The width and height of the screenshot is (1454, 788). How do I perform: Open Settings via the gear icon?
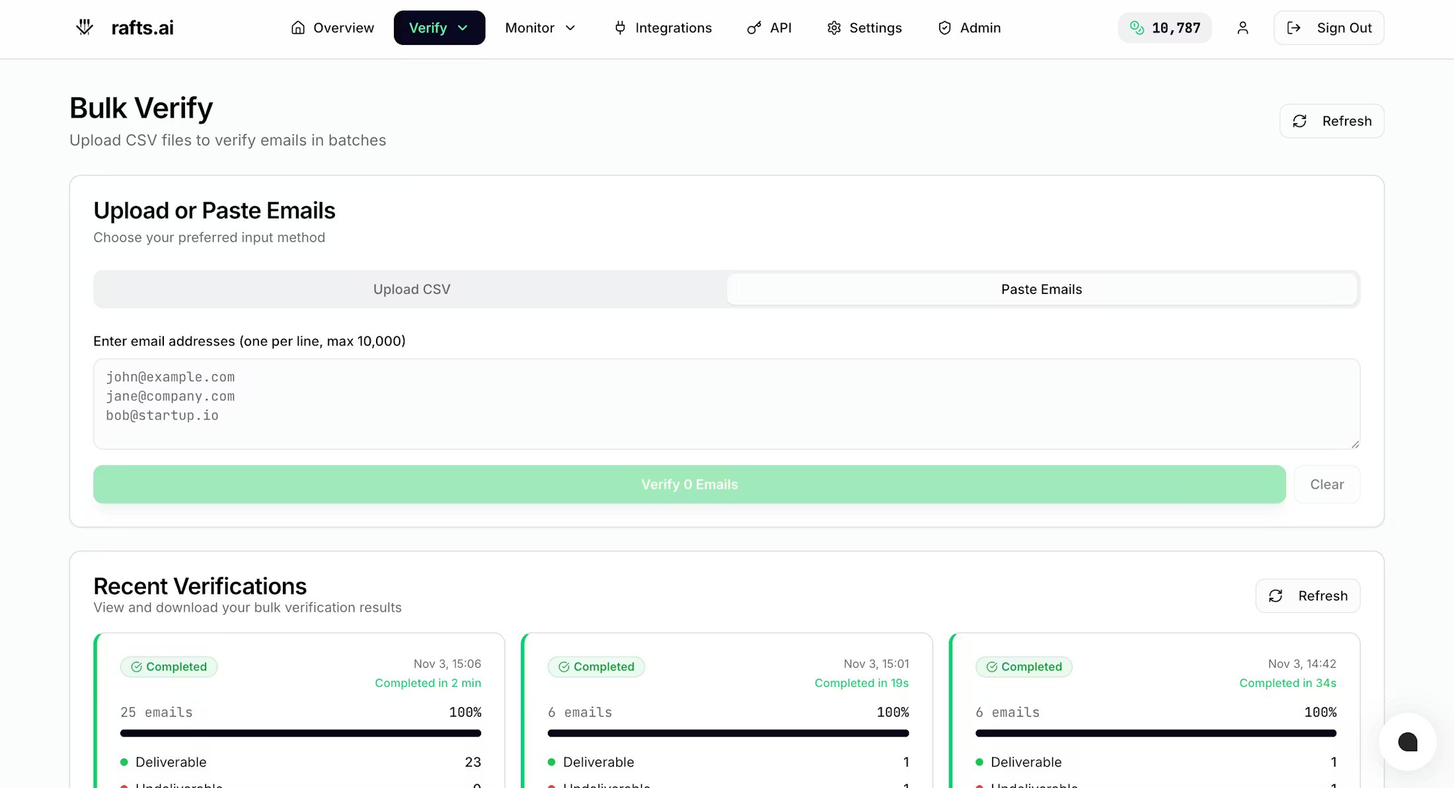pyautogui.click(x=834, y=28)
